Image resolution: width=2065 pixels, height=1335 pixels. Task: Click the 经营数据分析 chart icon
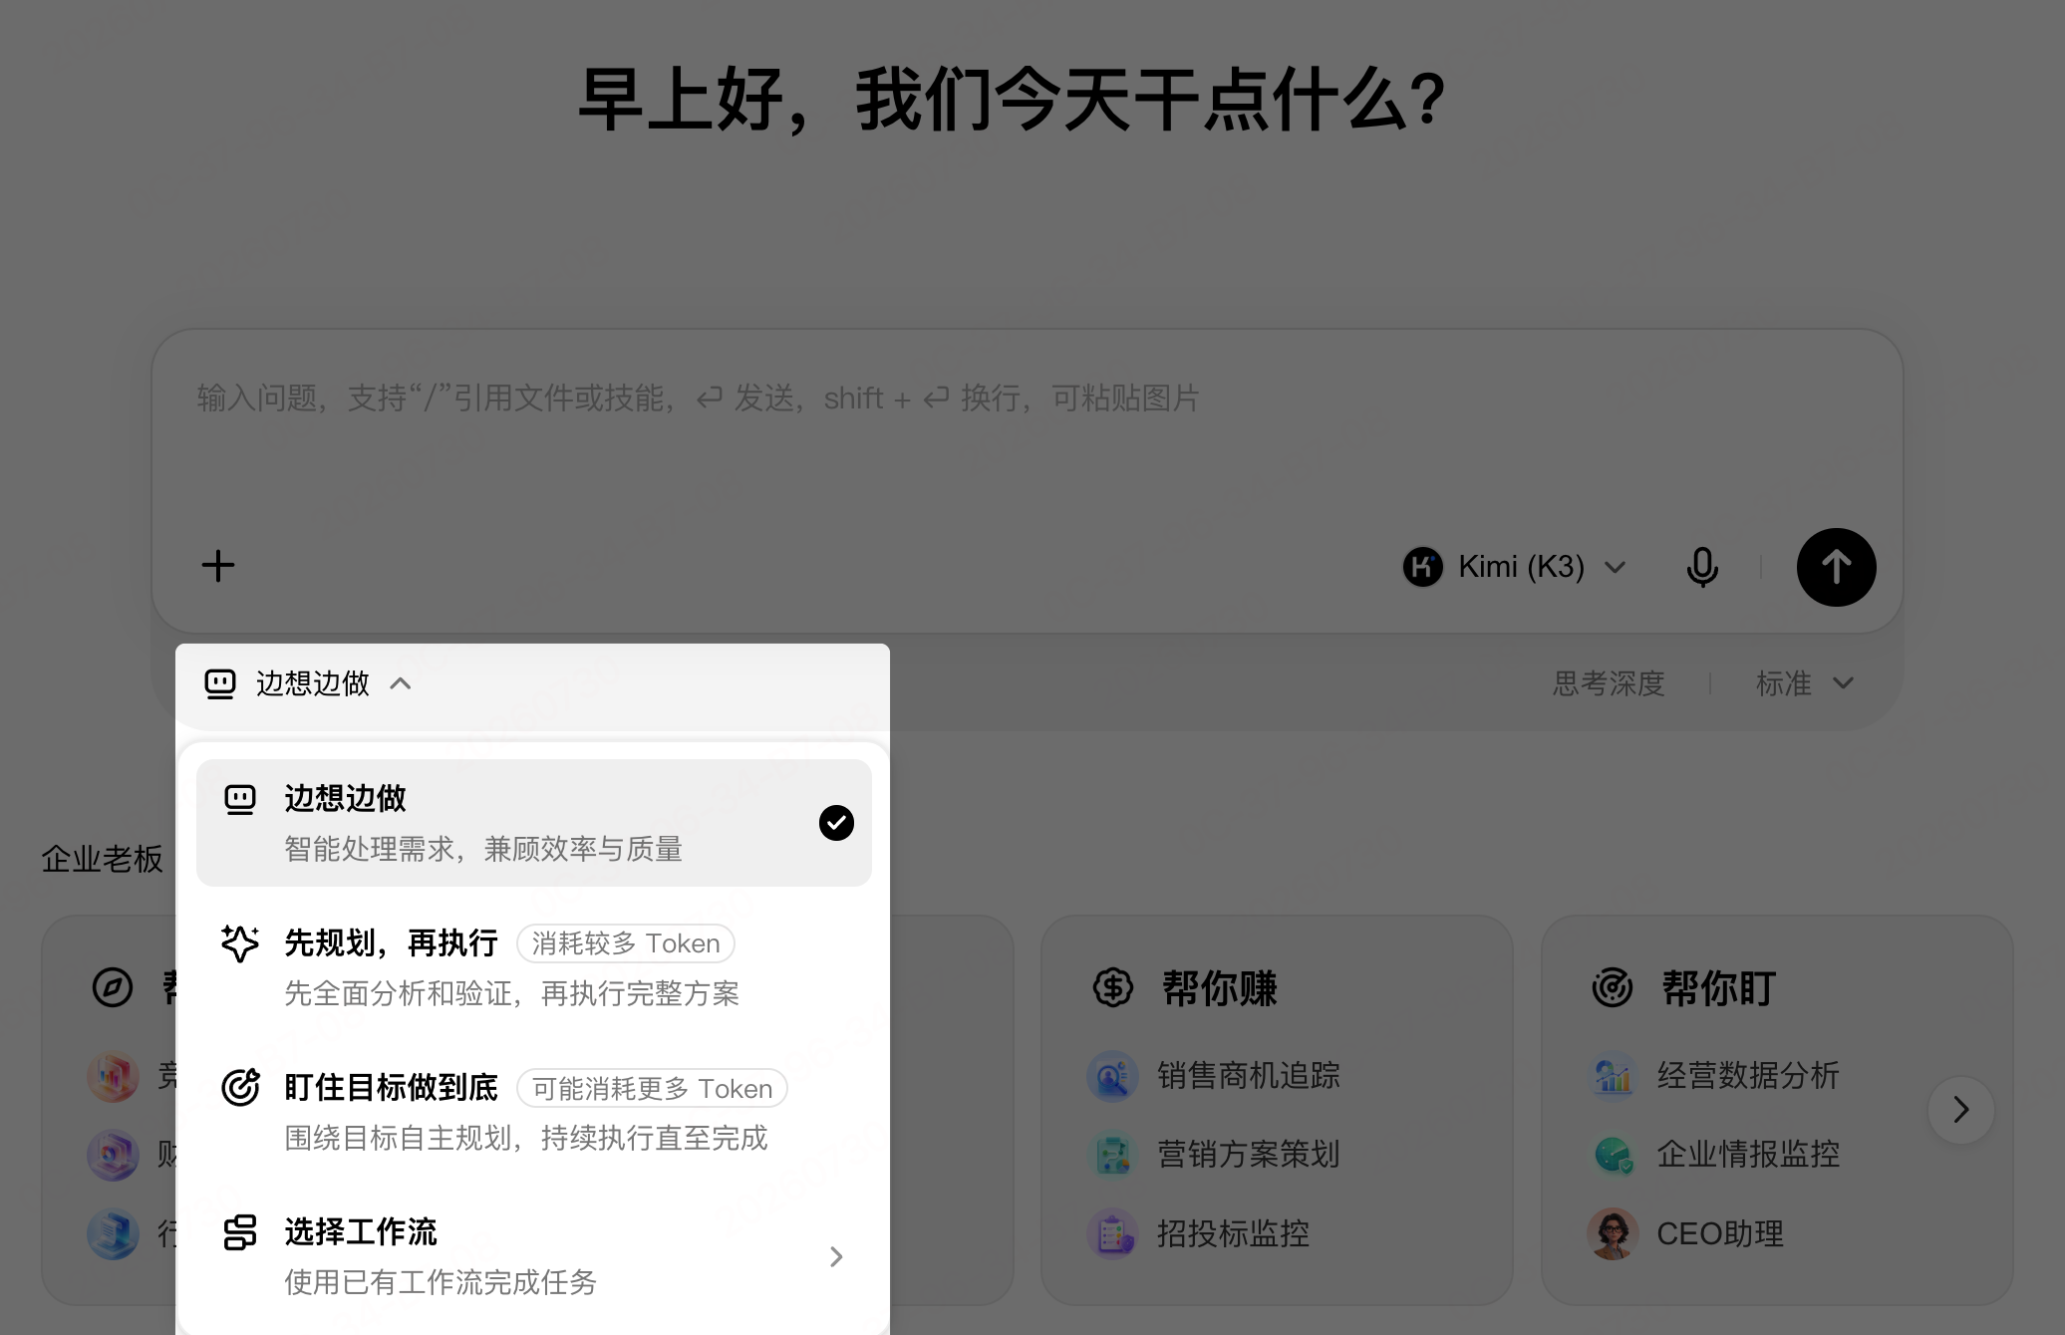1613,1076
